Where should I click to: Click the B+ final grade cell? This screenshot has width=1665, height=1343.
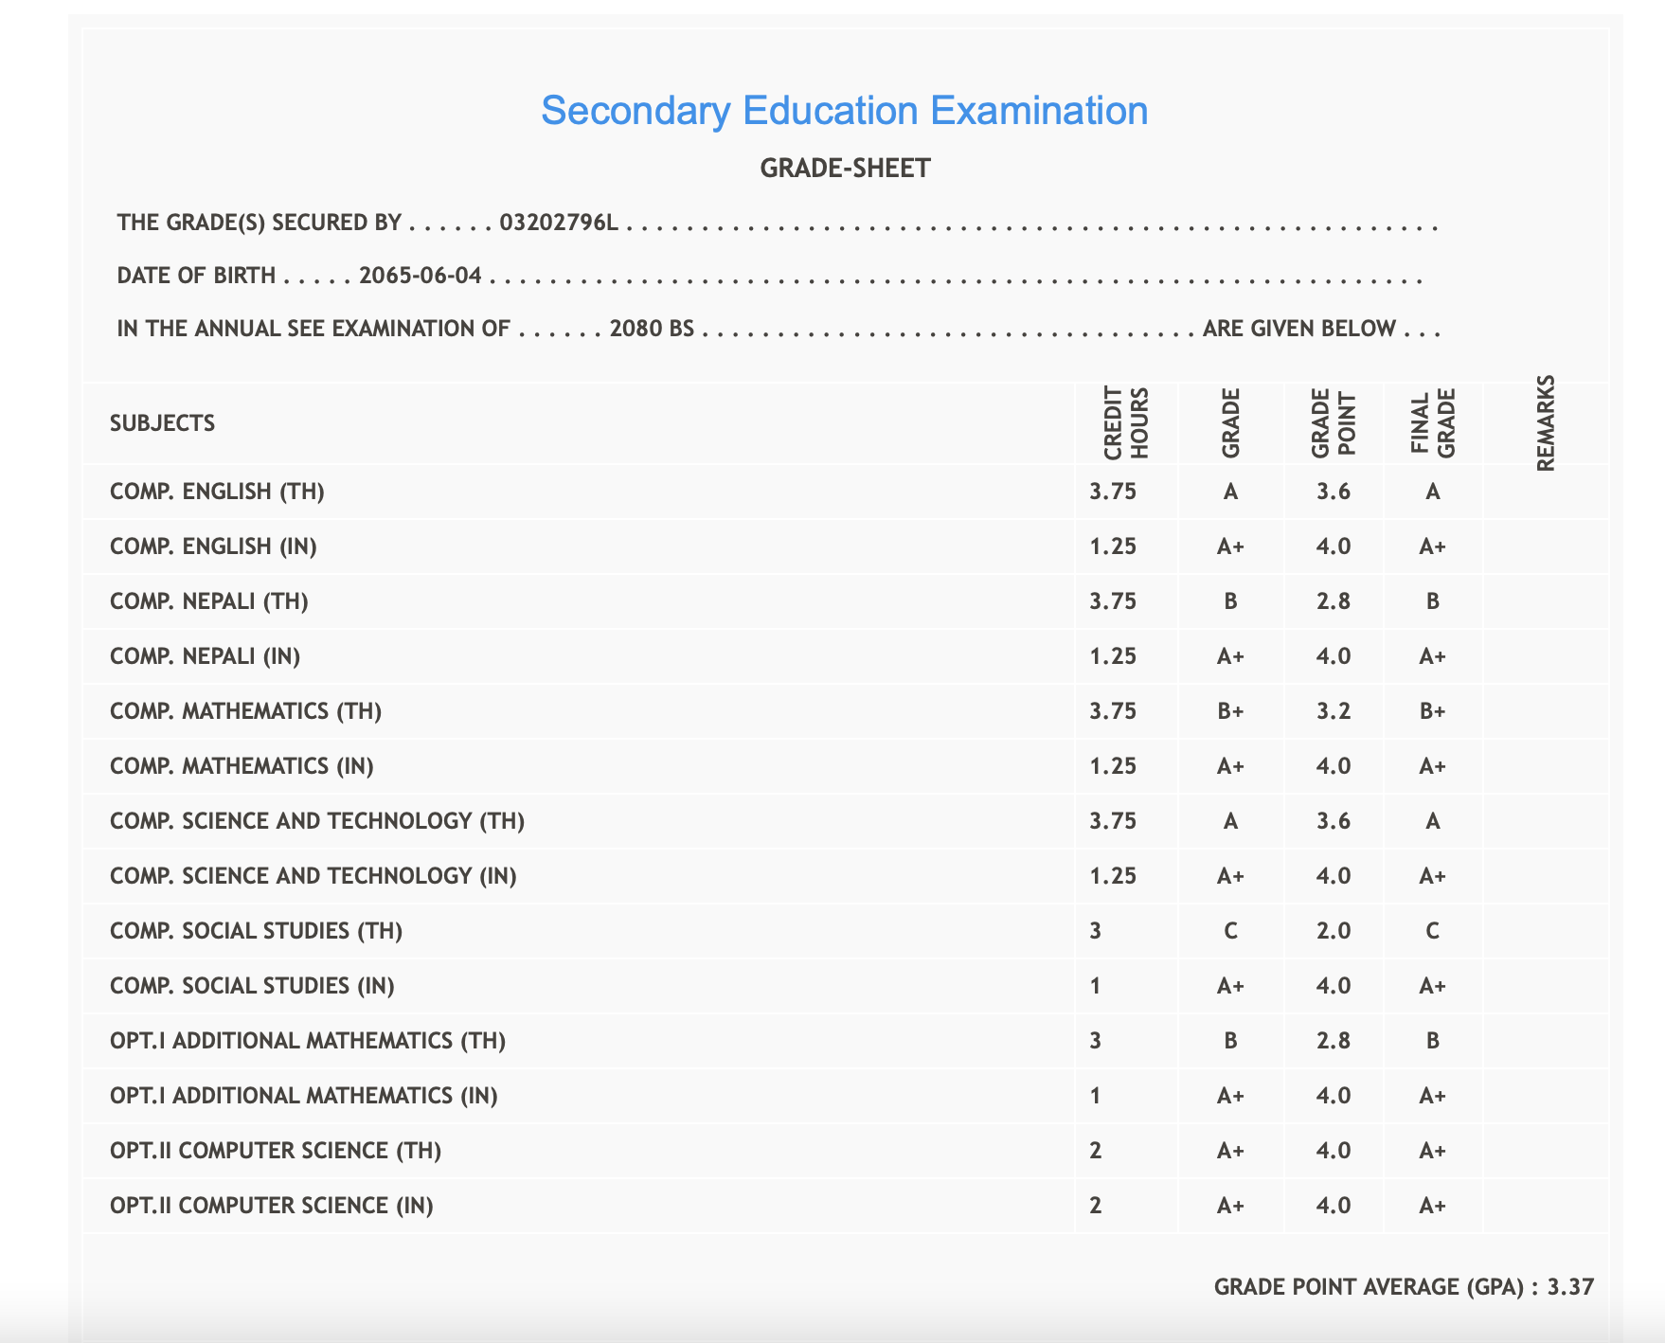point(1432,711)
